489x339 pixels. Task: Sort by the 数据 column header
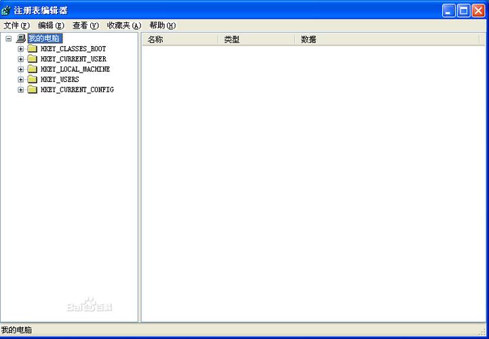pyautogui.click(x=387, y=39)
